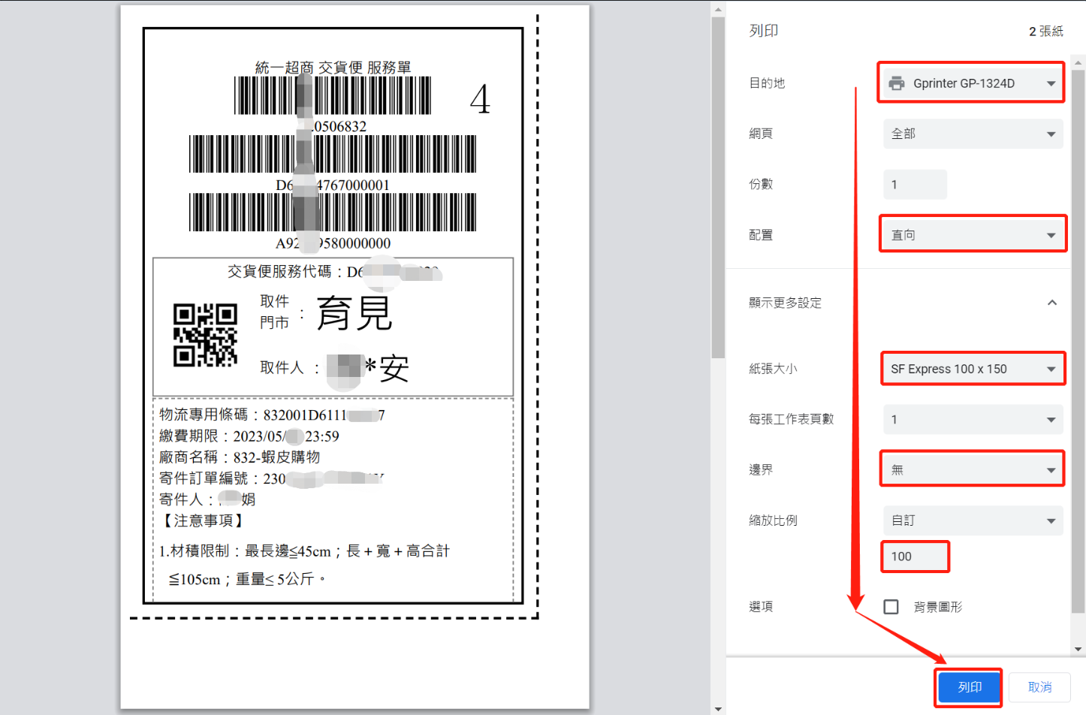The height and width of the screenshot is (715, 1086).
Task: Click the 顯示更多設定 label text
Action: click(x=785, y=303)
